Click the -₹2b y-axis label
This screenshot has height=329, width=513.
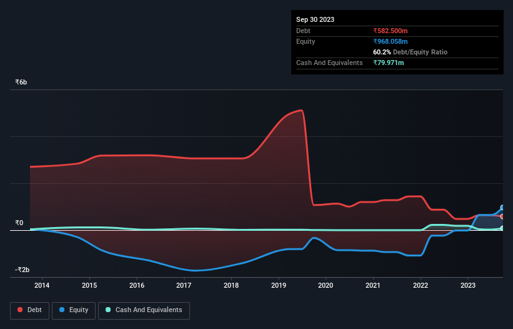coord(22,270)
